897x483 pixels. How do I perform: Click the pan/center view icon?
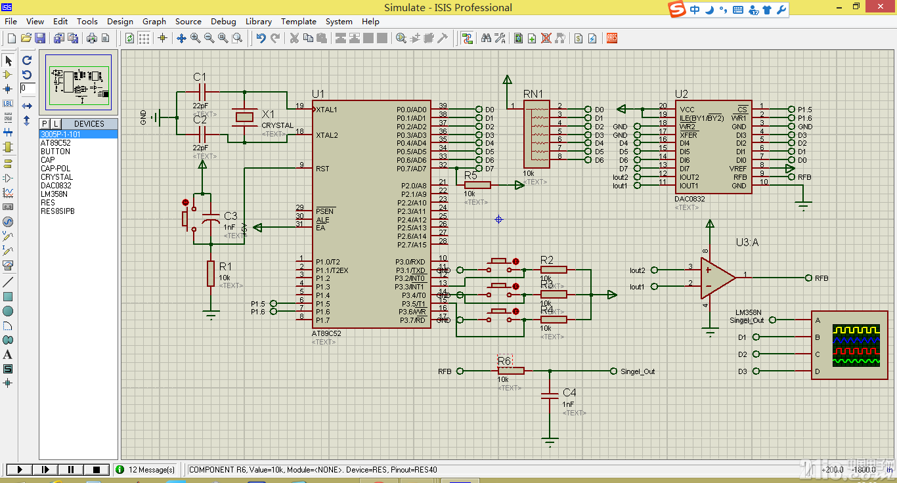click(182, 38)
